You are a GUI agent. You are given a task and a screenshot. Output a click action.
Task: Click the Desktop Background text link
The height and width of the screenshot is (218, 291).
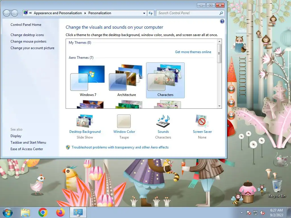pyautogui.click(x=85, y=132)
